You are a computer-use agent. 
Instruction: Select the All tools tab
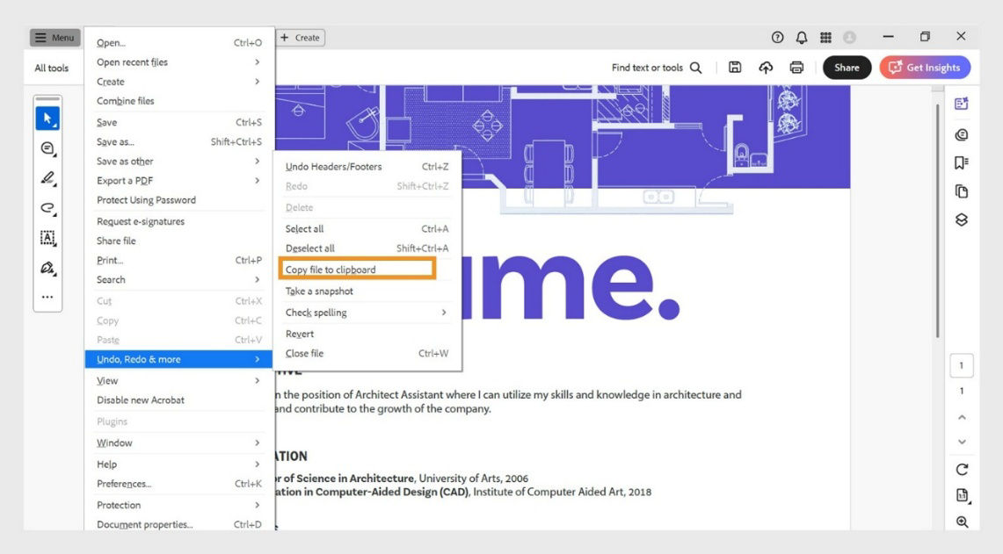click(x=52, y=67)
